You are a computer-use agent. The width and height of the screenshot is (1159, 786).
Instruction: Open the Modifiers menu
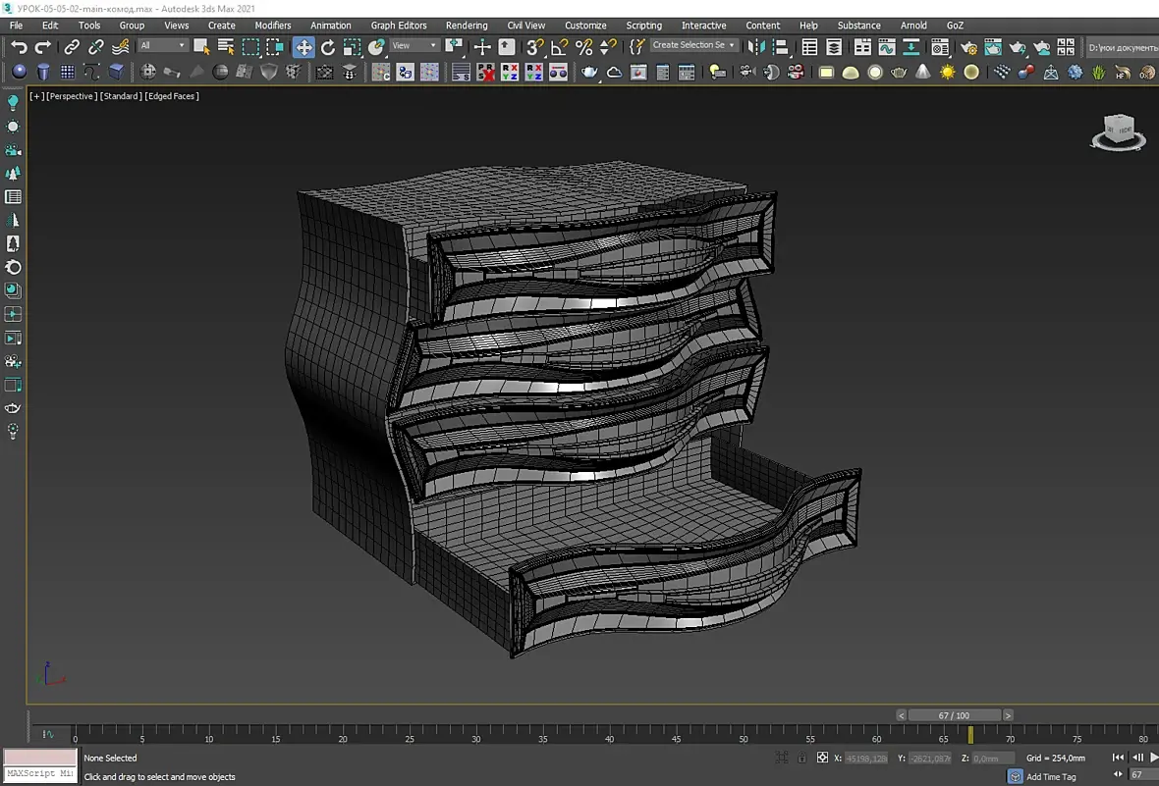tap(272, 26)
